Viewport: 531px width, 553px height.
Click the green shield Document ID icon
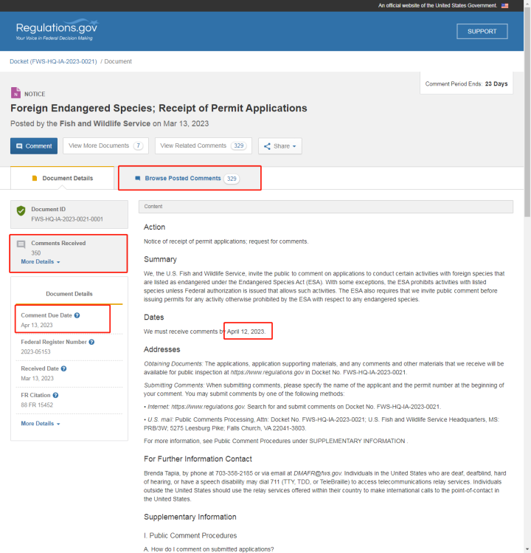(x=21, y=211)
